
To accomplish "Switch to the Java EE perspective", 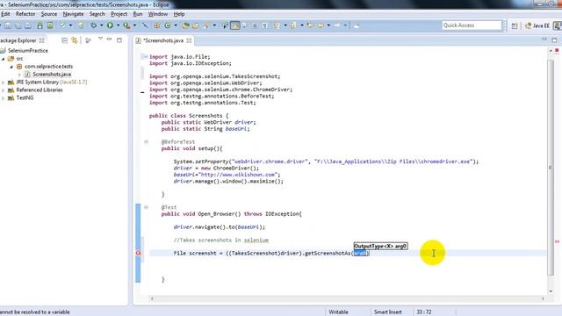I will 537,25.
